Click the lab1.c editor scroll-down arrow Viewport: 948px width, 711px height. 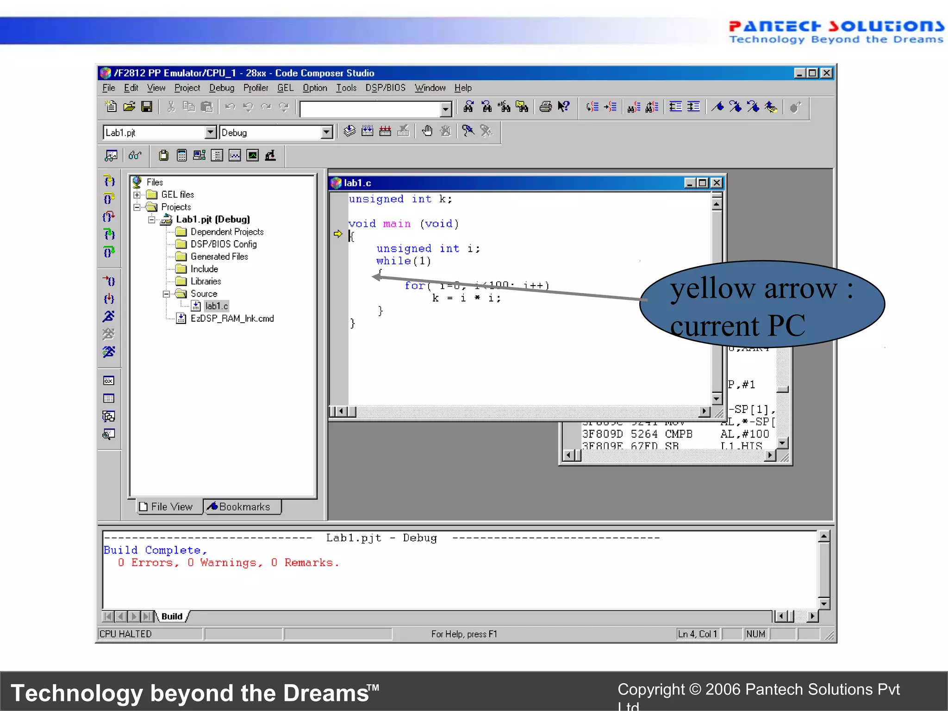(717, 398)
